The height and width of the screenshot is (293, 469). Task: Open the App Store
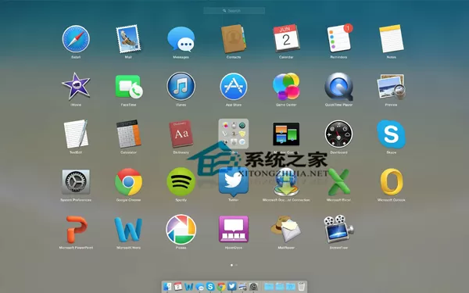click(234, 87)
